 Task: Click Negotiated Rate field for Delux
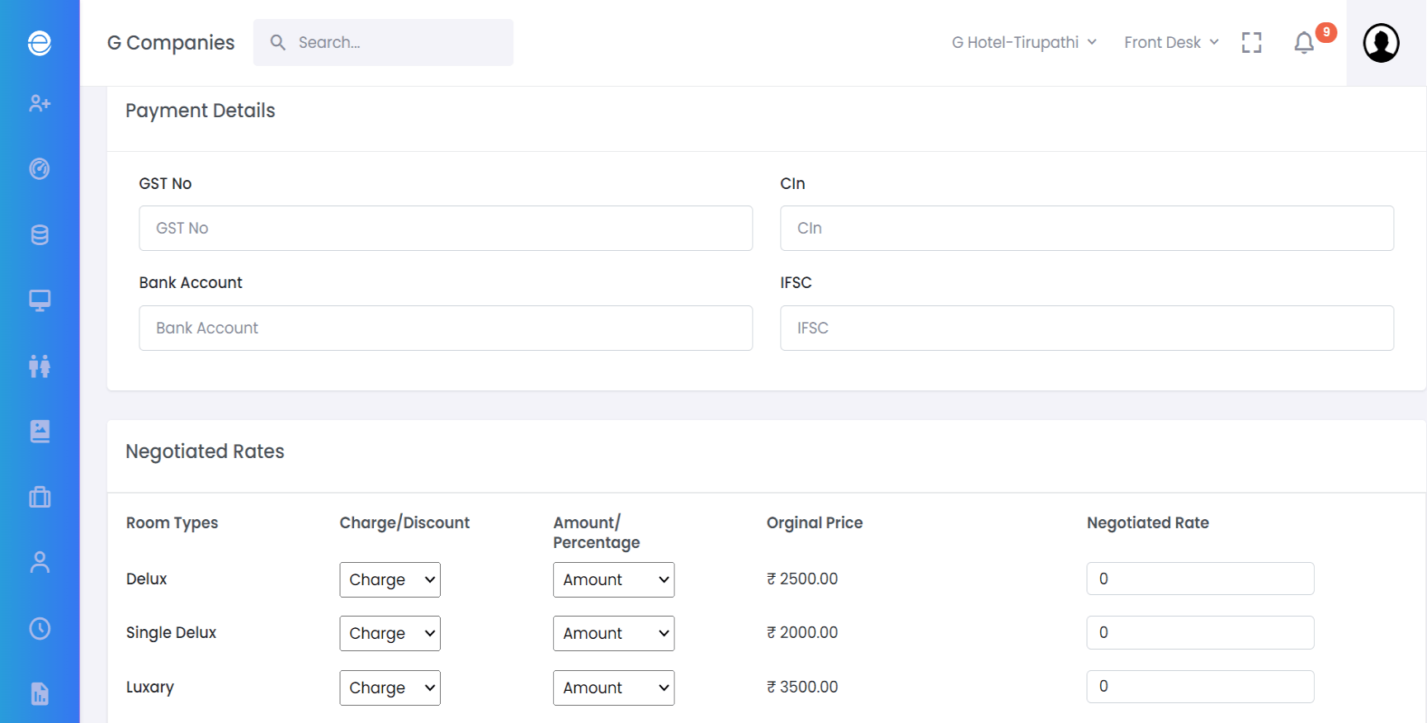(1200, 579)
